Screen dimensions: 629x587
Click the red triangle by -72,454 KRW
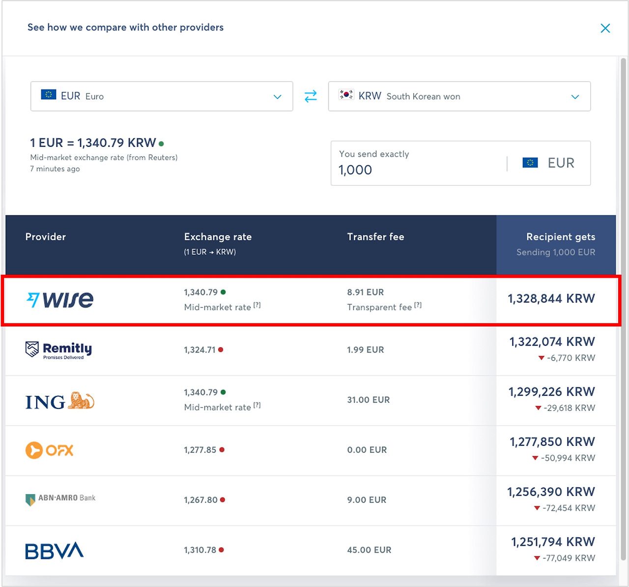point(537,508)
